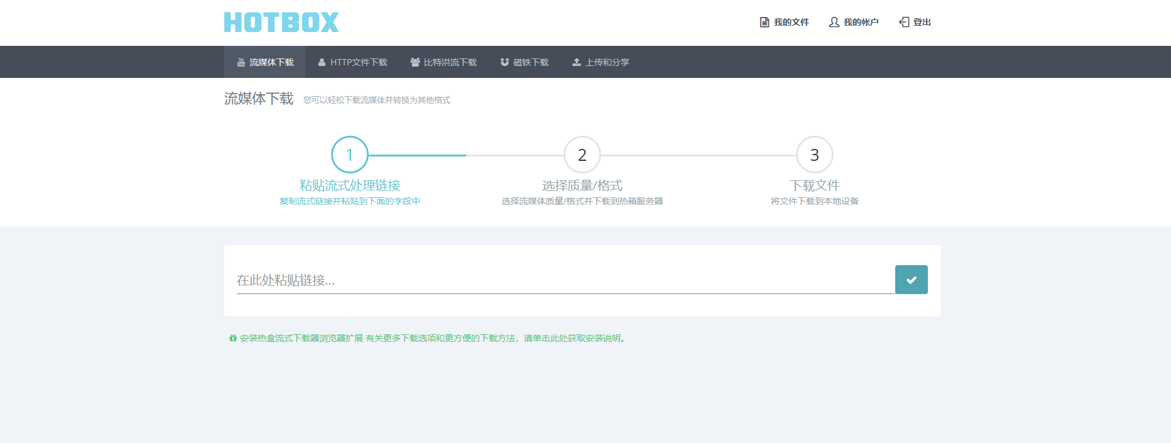
Task: Select the 流媒体下载 tab
Action: pyautogui.click(x=264, y=62)
